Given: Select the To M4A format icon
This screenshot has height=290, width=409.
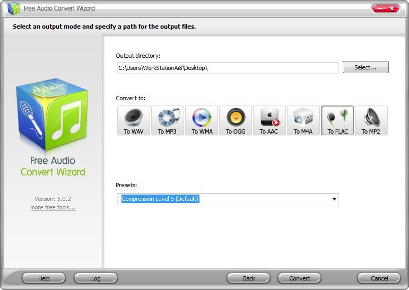Looking at the screenshot, I should (x=303, y=120).
